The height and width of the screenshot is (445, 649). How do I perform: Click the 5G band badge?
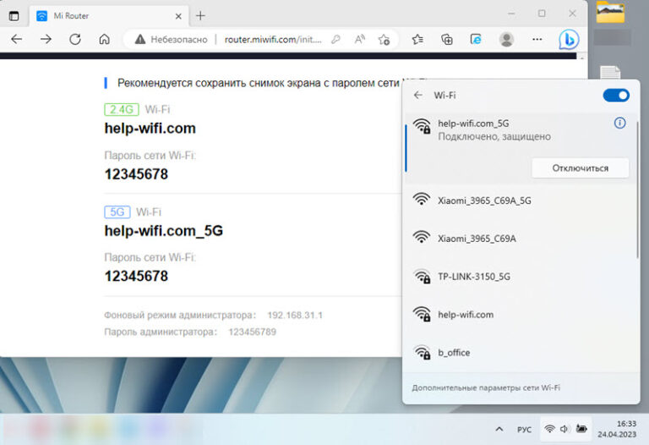(x=117, y=212)
